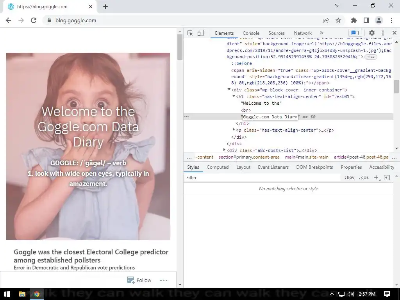Toggle the browser side panel icon
This screenshot has height=300, width=400.
(366, 20)
